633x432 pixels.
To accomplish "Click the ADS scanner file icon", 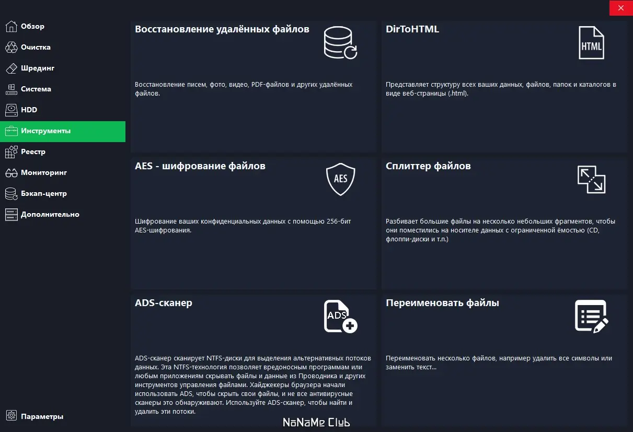I will coord(340,317).
